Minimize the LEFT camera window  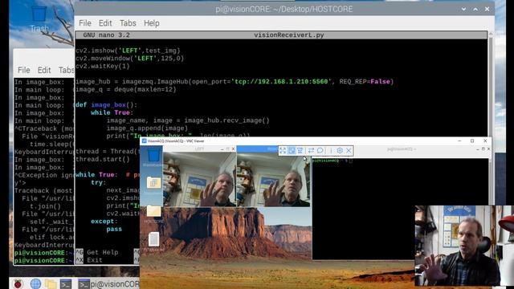[222, 149]
